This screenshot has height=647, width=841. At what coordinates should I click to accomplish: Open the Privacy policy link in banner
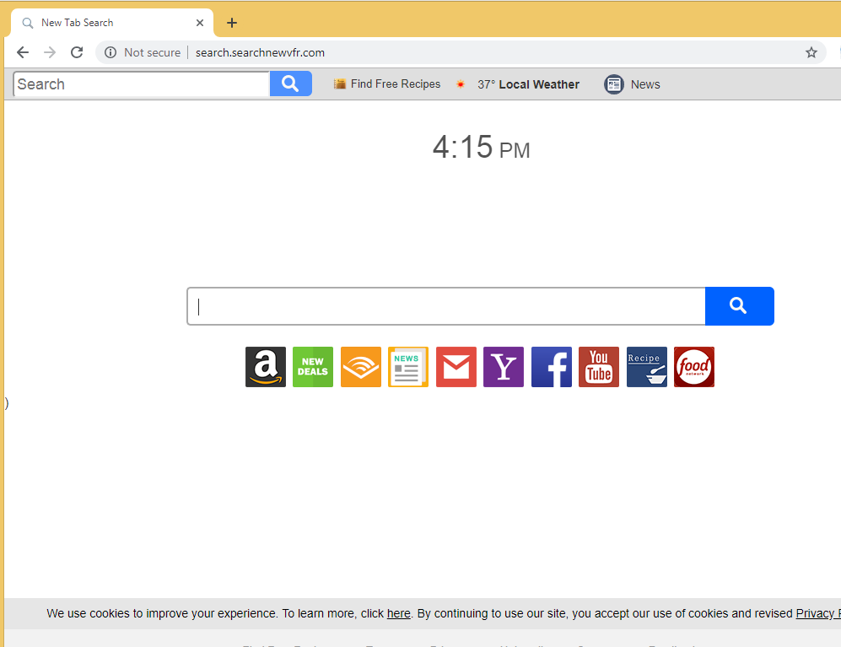click(818, 613)
